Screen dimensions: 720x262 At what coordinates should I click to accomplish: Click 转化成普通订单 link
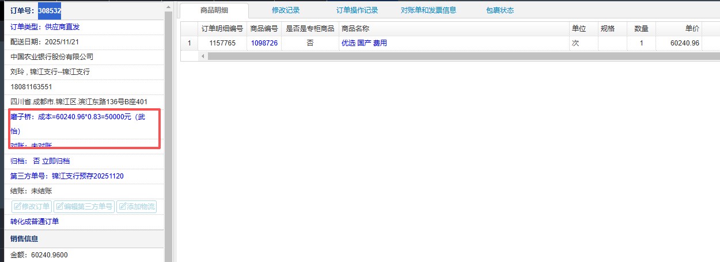35,222
